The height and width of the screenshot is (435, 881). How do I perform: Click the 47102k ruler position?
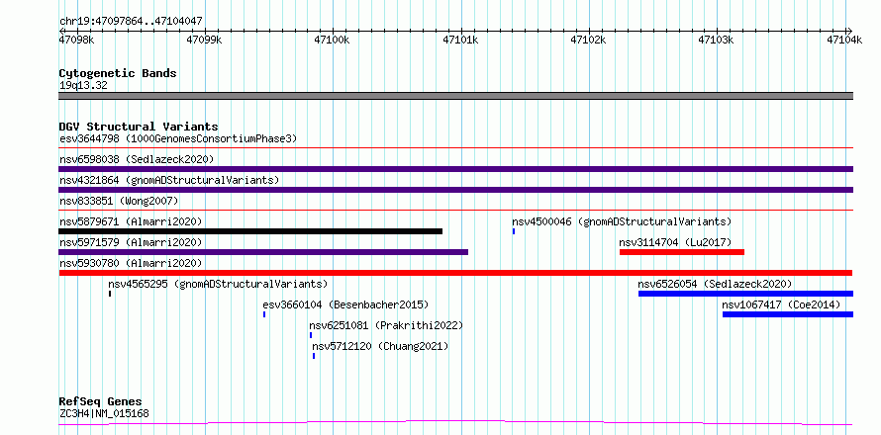(x=588, y=40)
